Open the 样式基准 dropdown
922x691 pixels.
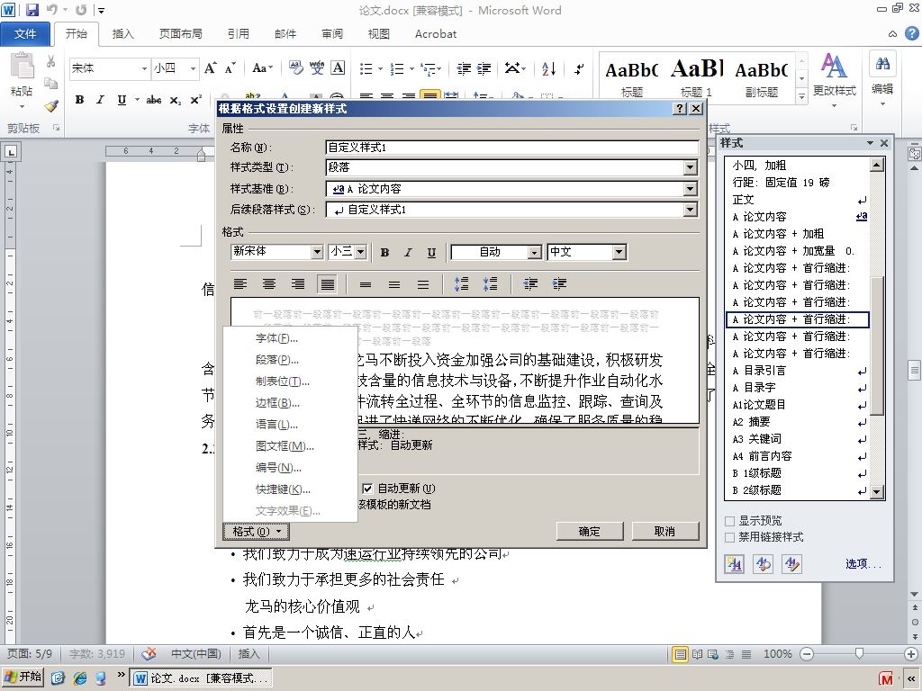click(x=691, y=189)
